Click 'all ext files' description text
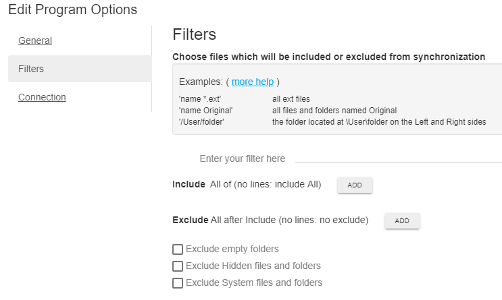 (291, 99)
